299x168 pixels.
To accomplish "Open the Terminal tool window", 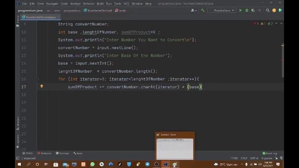I will click(62, 154).
